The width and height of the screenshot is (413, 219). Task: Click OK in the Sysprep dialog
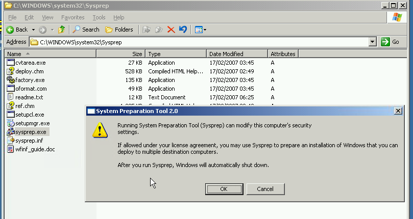point(224,189)
